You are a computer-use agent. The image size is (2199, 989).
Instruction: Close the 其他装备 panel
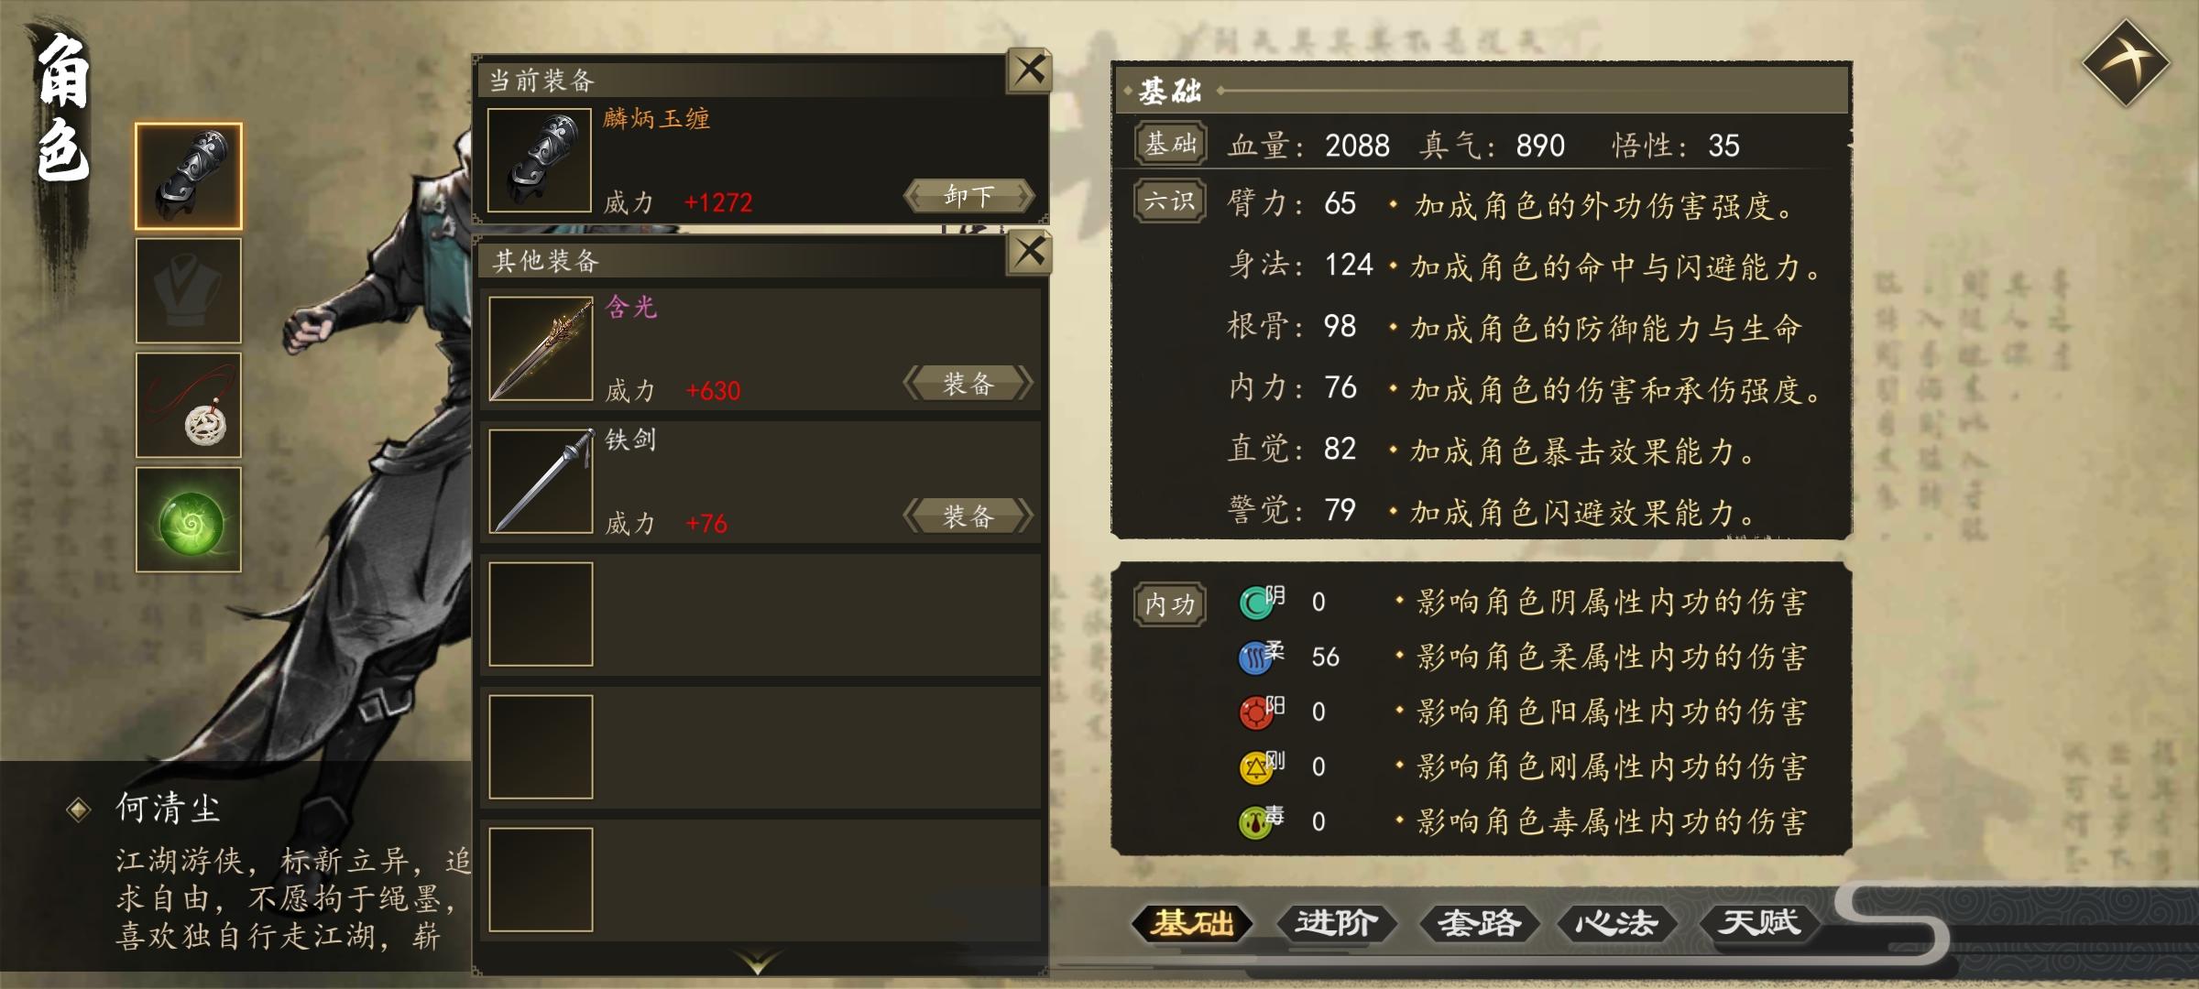1029,252
